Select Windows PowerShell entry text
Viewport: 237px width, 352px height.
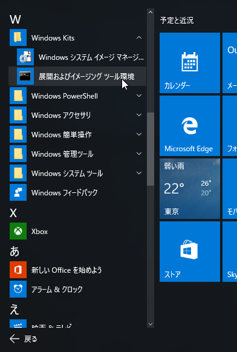click(65, 96)
